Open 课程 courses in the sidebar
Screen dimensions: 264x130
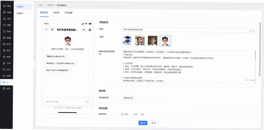pyautogui.click(x=7, y=25)
